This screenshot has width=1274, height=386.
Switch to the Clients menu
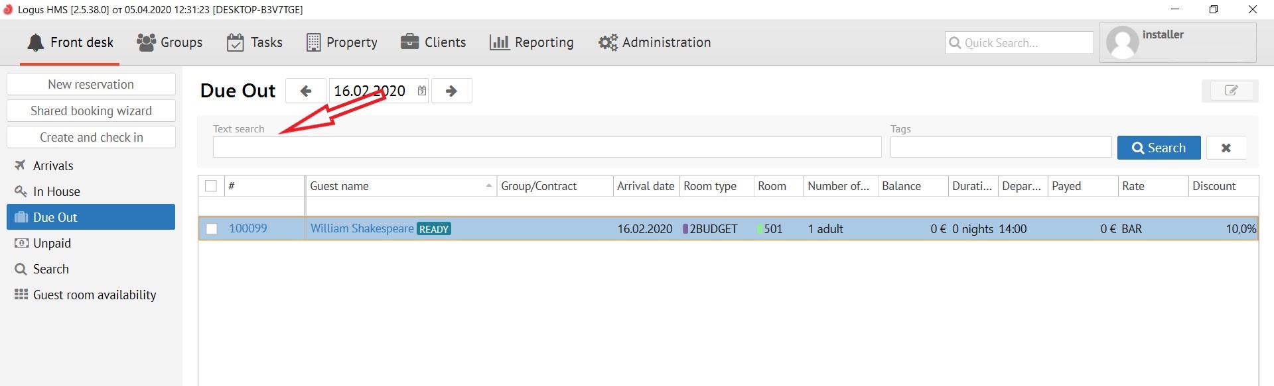point(433,42)
